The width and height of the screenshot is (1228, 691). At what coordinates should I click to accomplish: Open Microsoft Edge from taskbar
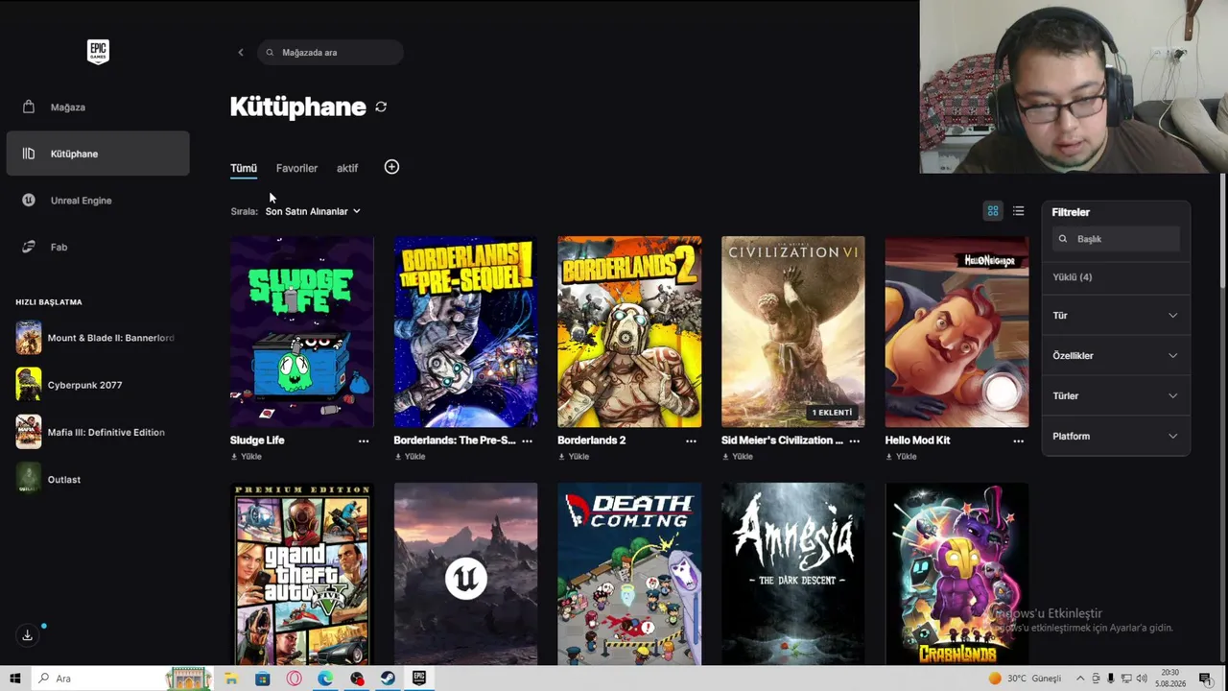click(325, 679)
